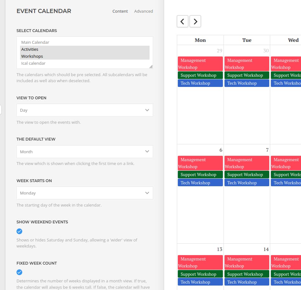Switch to the Advanced tab

(x=144, y=11)
